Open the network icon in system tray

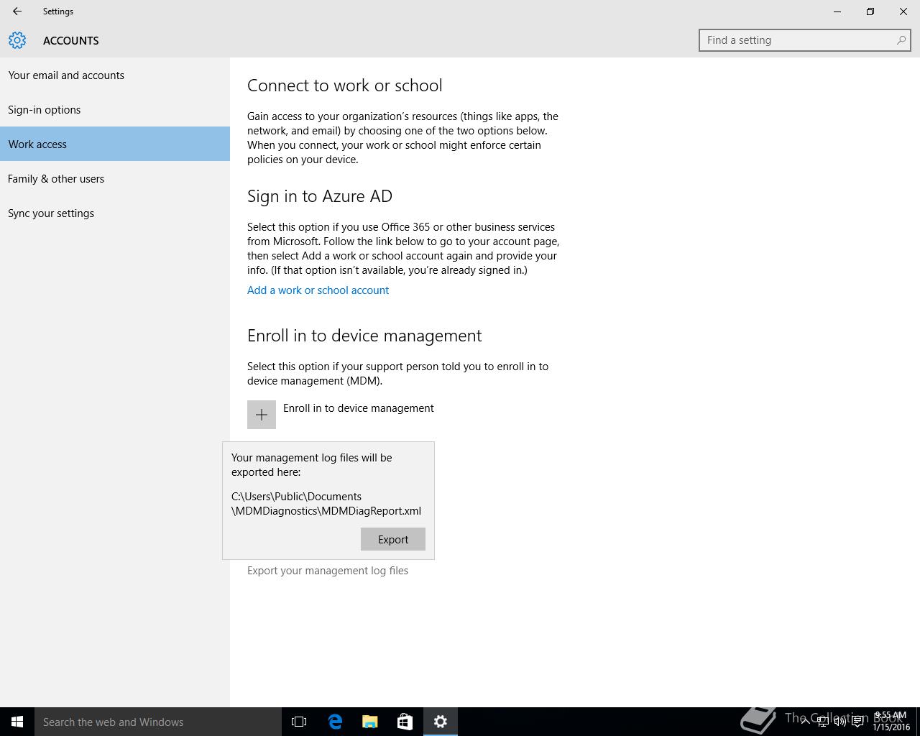[822, 722]
